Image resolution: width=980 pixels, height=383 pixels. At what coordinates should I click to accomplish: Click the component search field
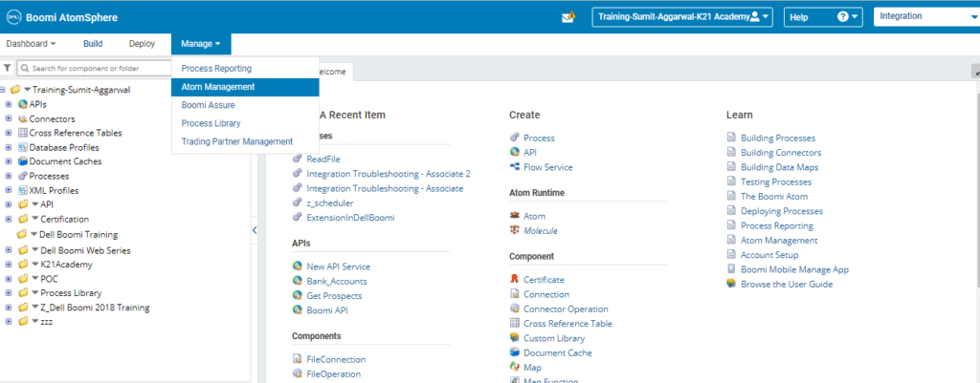[94, 68]
